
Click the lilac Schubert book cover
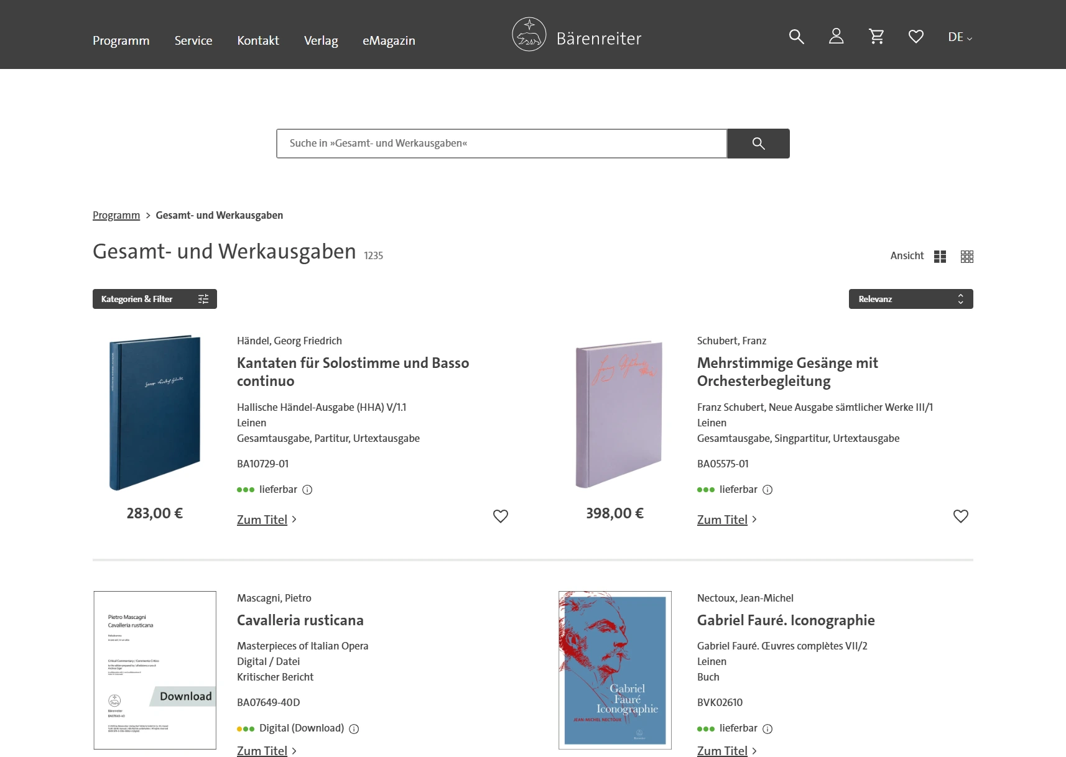(x=618, y=414)
